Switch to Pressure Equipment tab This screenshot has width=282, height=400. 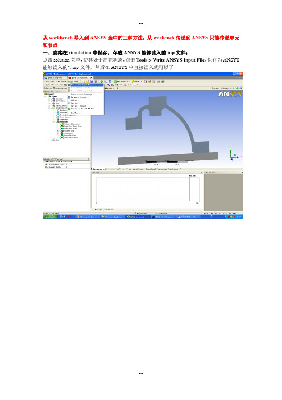coord(168,169)
